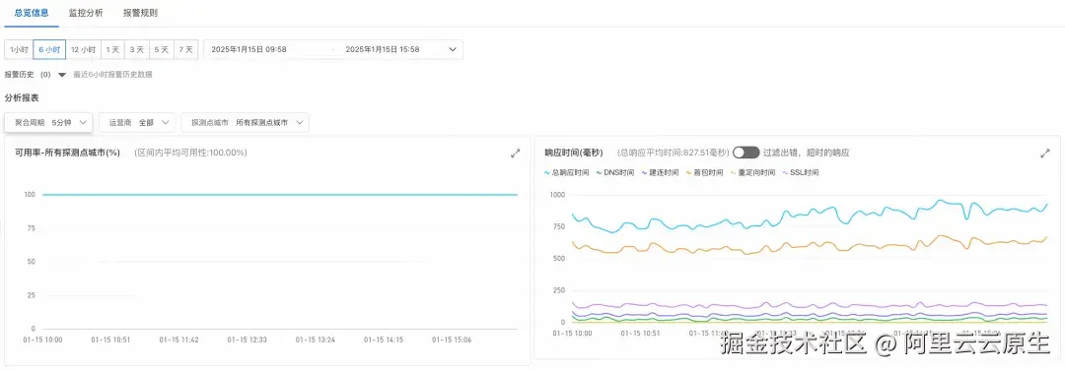This screenshot has width=1065, height=371.
Task: Select the 7天 time range
Action: click(185, 49)
